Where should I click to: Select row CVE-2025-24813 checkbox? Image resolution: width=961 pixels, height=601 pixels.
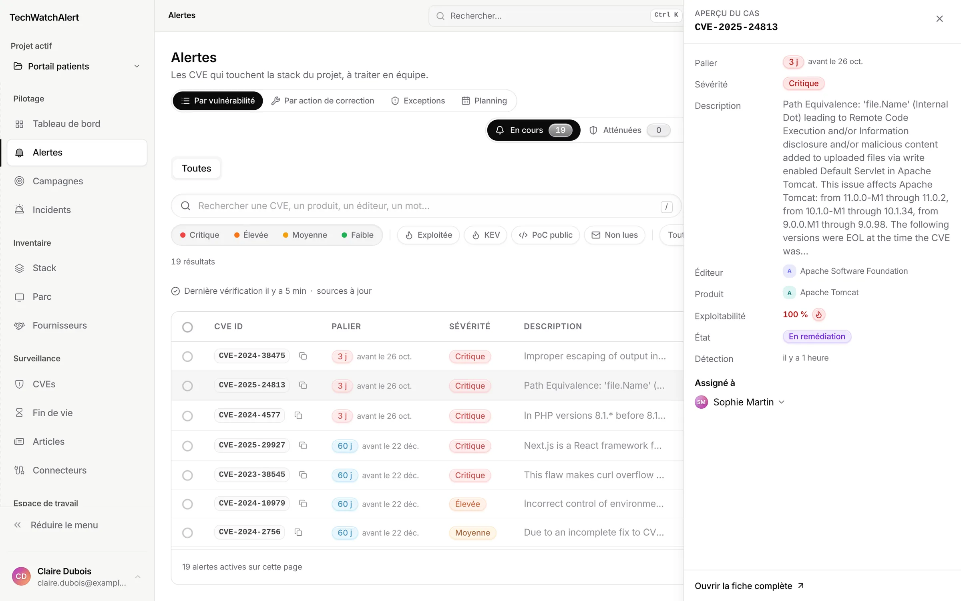[187, 386]
